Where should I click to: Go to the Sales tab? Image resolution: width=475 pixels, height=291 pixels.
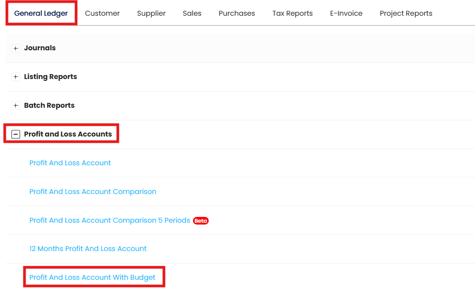pos(192,13)
